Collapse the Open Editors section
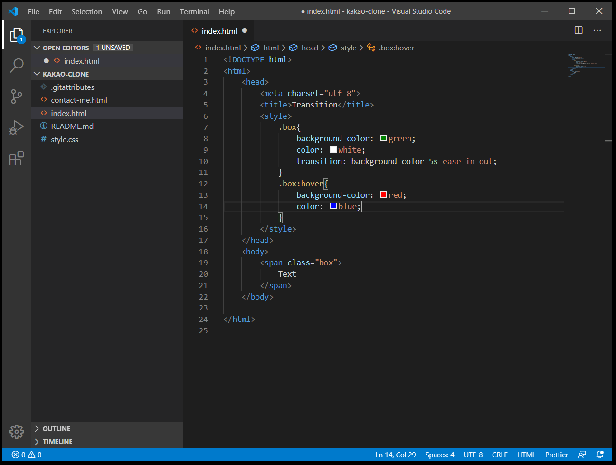 (x=37, y=48)
